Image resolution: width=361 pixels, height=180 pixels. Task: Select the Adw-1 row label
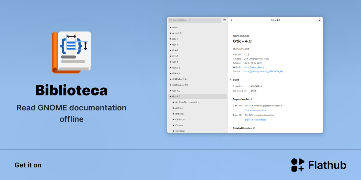click(x=175, y=27)
